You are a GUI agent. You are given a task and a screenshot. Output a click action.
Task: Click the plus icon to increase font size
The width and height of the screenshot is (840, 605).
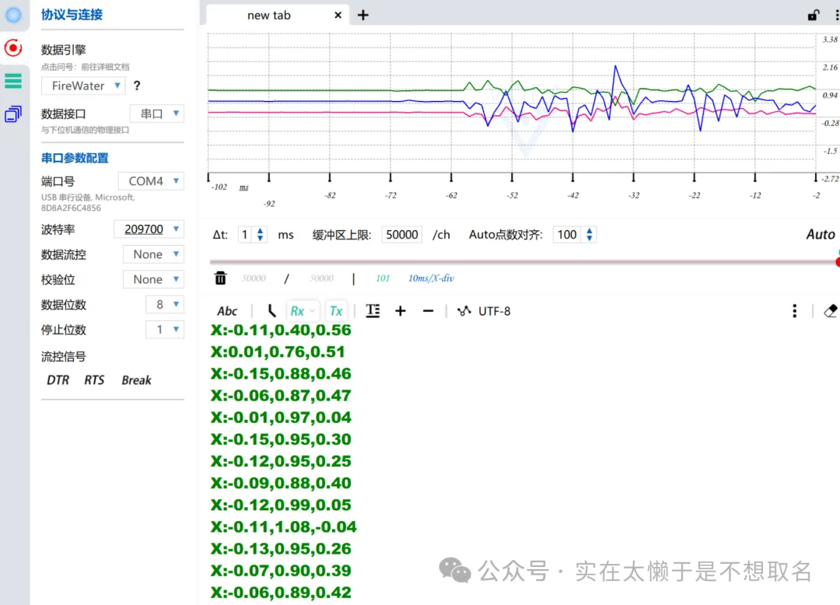pos(401,311)
